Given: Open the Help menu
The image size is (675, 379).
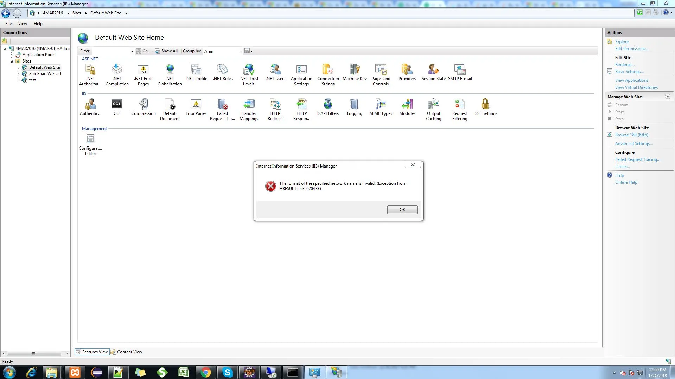Looking at the screenshot, I should [x=38, y=24].
